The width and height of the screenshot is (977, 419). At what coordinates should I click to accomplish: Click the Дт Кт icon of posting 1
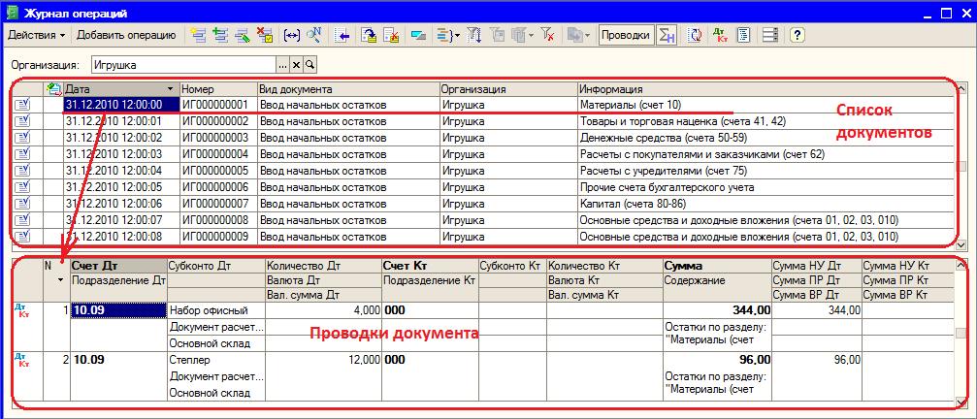tap(21, 310)
